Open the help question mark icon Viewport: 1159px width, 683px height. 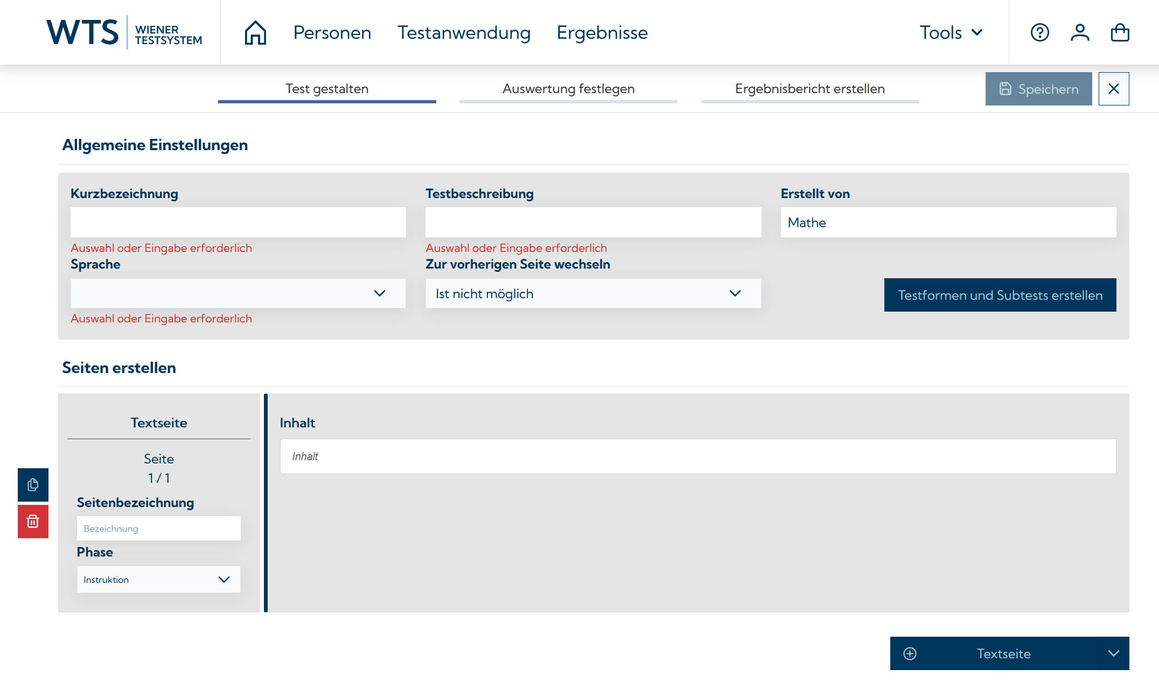click(x=1039, y=33)
